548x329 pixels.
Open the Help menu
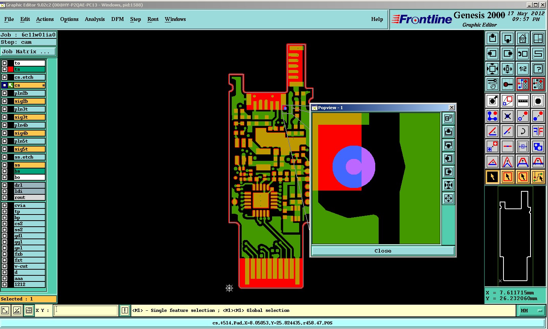(x=377, y=19)
